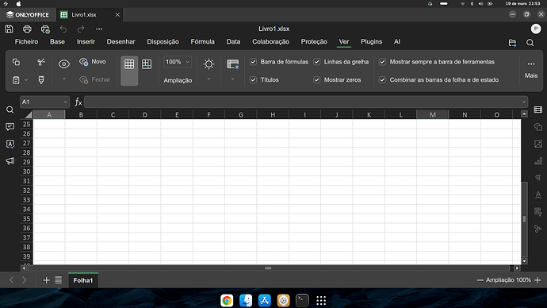The height and width of the screenshot is (308, 547).
Task: Expand the paste options arrow
Action: click(26, 80)
